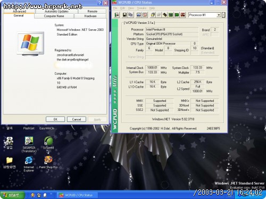
Task: Click the white egg-shaped quick launch icon
Action: [45, 195]
